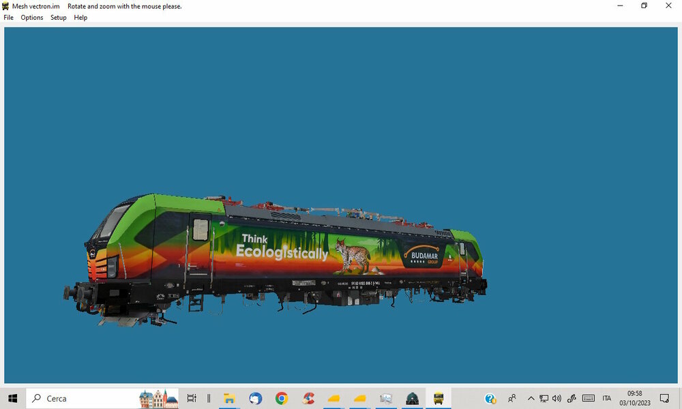Open Task View in the taskbar

click(x=192, y=398)
